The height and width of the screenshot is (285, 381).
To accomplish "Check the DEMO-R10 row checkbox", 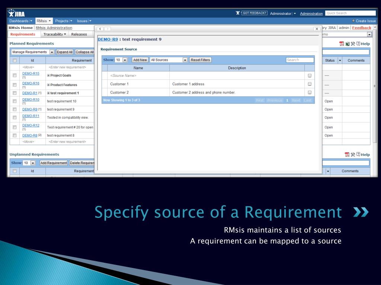I will pyautogui.click(x=15, y=101).
